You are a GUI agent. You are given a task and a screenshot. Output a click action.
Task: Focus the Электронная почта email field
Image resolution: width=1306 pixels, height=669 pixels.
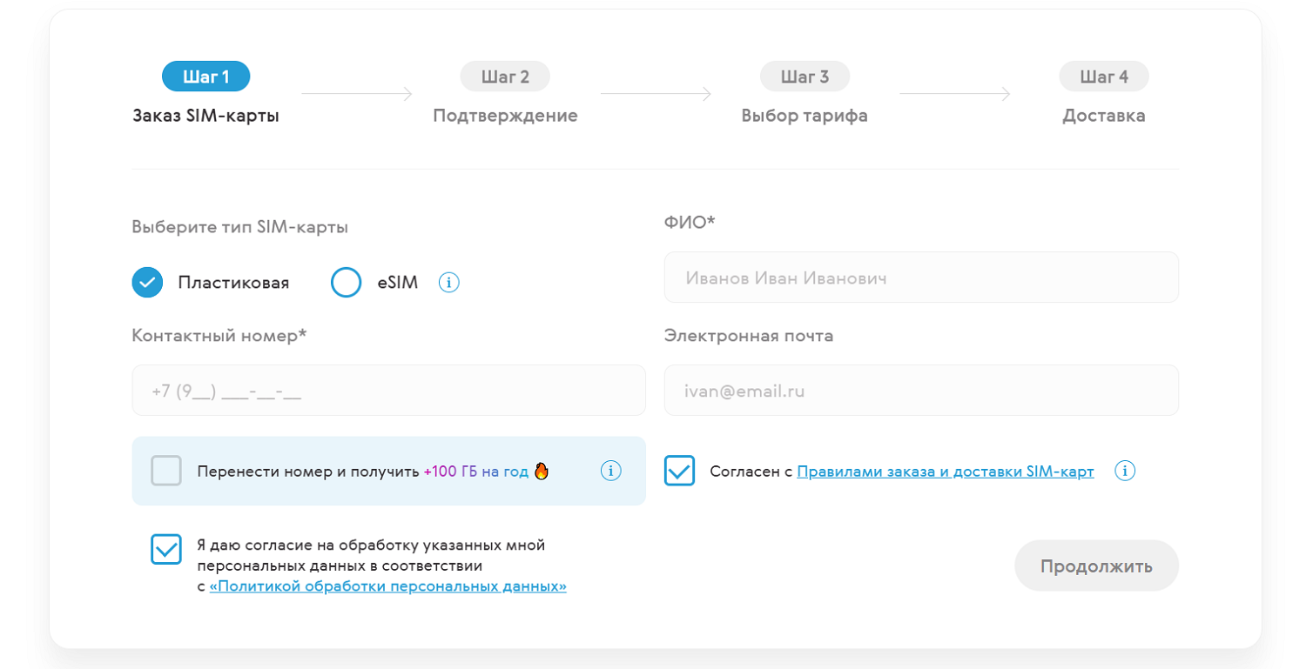click(x=921, y=391)
